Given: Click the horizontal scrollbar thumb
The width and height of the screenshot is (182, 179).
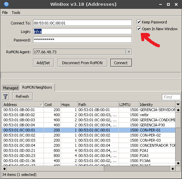Looking at the screenshot, I should [x=56, y=169].
